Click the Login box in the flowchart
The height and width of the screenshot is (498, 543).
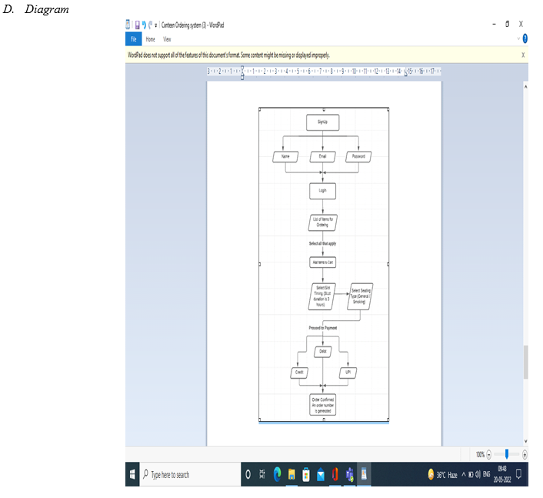pos(323,192)
